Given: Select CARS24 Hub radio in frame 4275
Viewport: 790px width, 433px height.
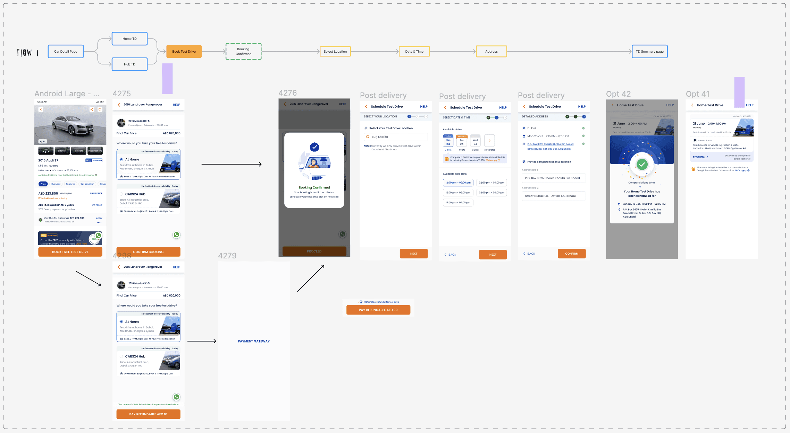Looking at the screenshot, I should [x=121, y=194].
